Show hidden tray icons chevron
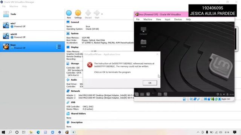 (198, 132)
